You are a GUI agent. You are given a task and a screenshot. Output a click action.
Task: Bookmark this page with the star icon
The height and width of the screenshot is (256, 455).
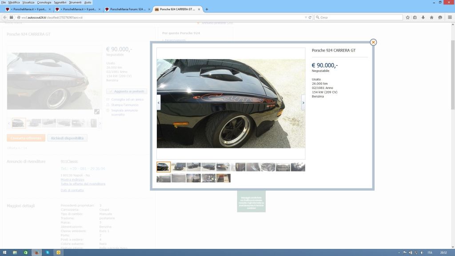[408, 17]
